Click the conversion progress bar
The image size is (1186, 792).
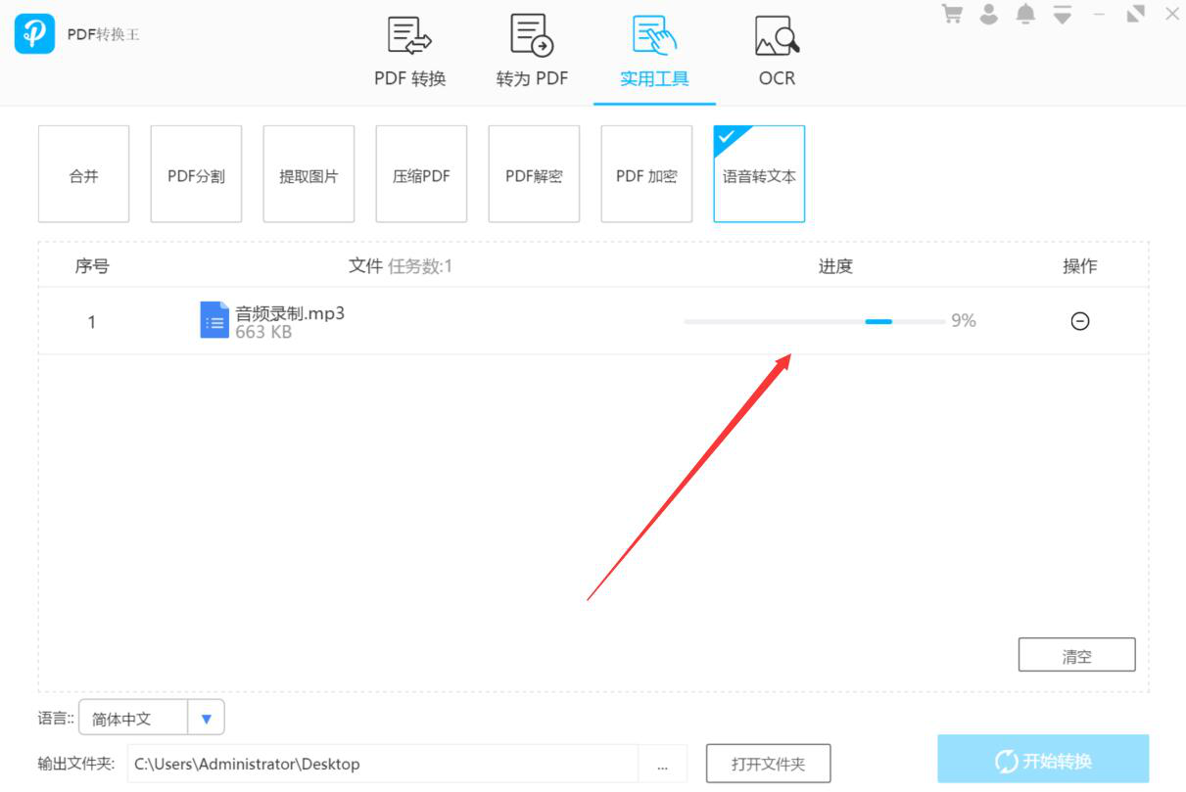tap(815, 321)
